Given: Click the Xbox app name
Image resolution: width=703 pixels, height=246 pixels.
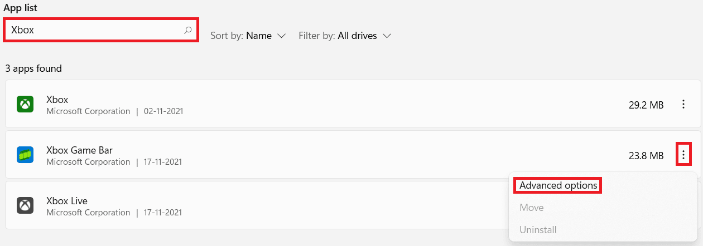Looking at the screenshot, I should pyautogui.click(x=57, y=100).
